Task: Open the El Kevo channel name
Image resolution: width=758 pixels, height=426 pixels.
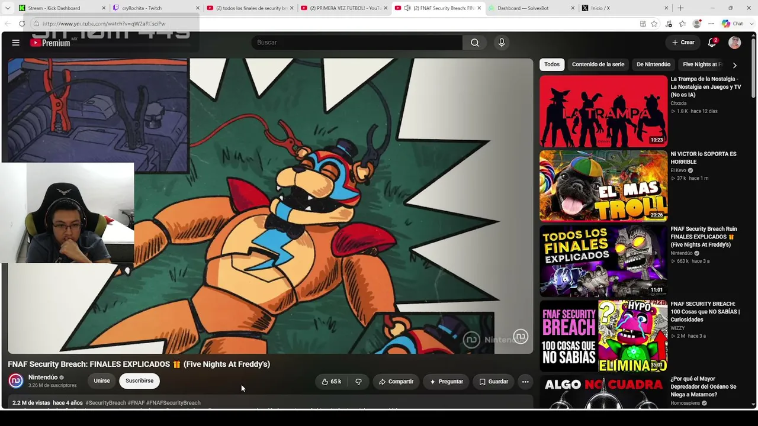Action: pos(678,170)
